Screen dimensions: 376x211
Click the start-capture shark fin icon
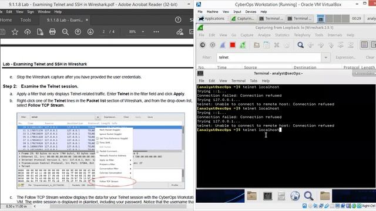pos(223,45)
